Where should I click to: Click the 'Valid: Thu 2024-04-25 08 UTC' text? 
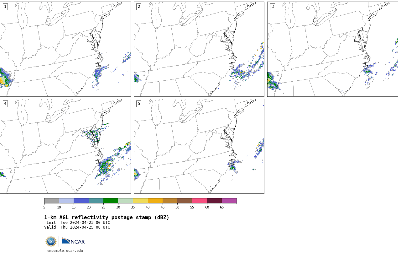pyautogui.click(x=77, y=227)
